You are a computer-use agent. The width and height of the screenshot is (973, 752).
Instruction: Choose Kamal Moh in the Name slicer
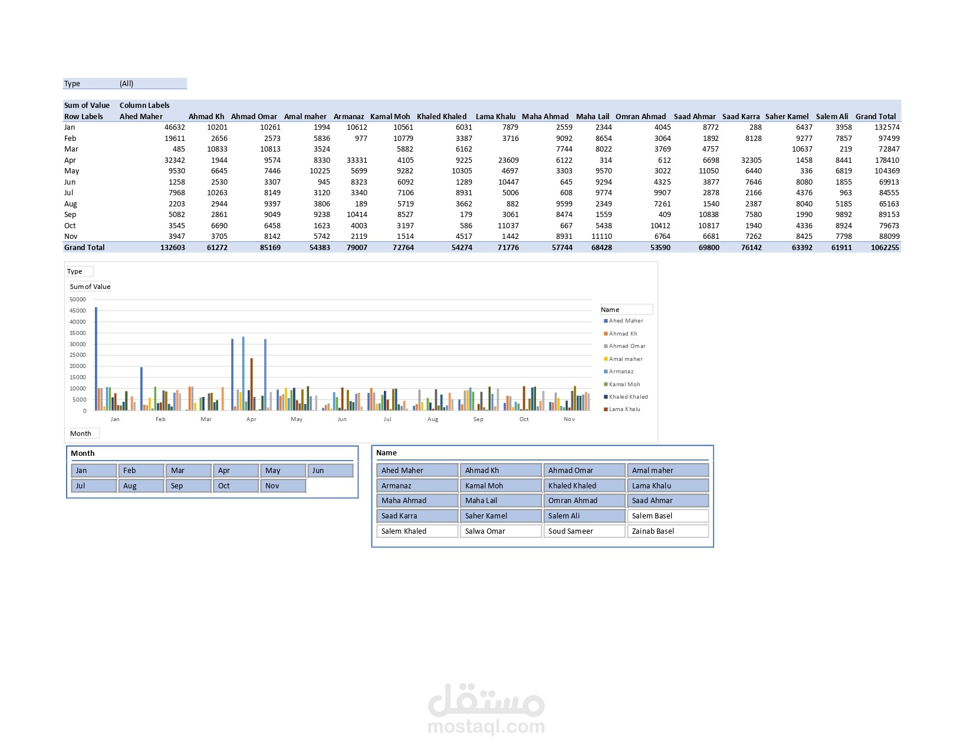click(x=501, y=485)
